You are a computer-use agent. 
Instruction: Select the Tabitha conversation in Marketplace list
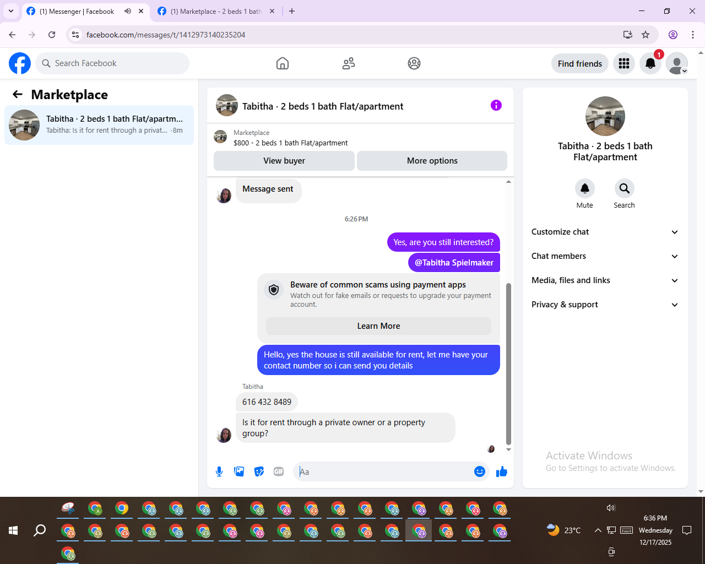pos(99,125)
